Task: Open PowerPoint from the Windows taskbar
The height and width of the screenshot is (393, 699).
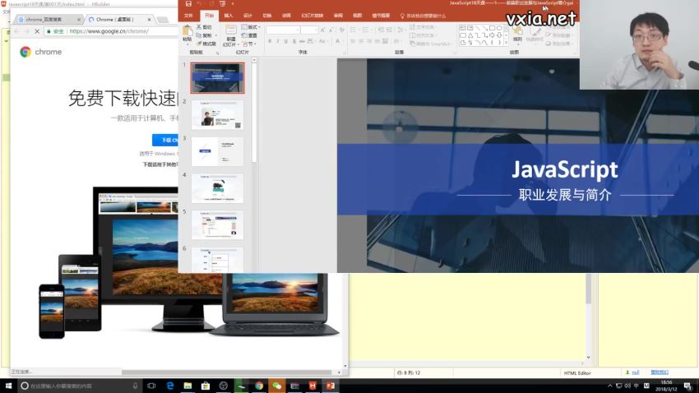Action: 331,385
